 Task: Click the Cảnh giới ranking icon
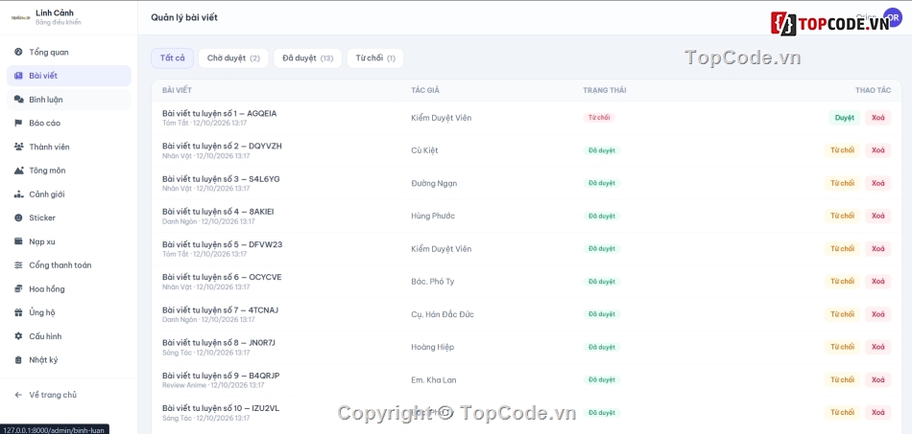pyautogui.click(x=18, y=194)
